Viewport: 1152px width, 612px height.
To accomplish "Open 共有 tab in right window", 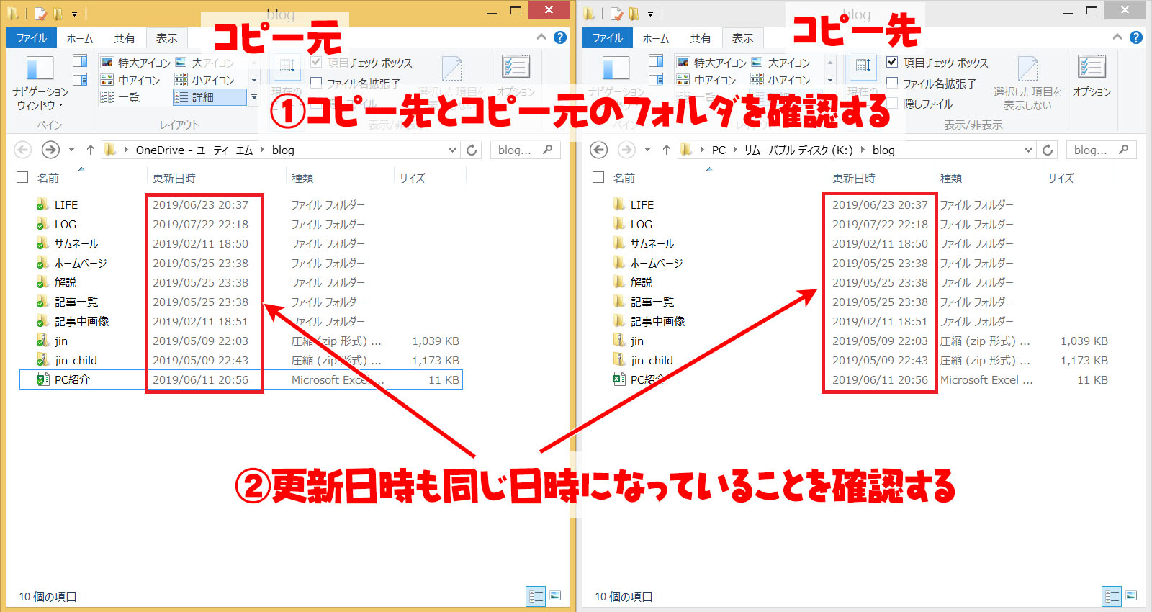I will pos(701,38).
